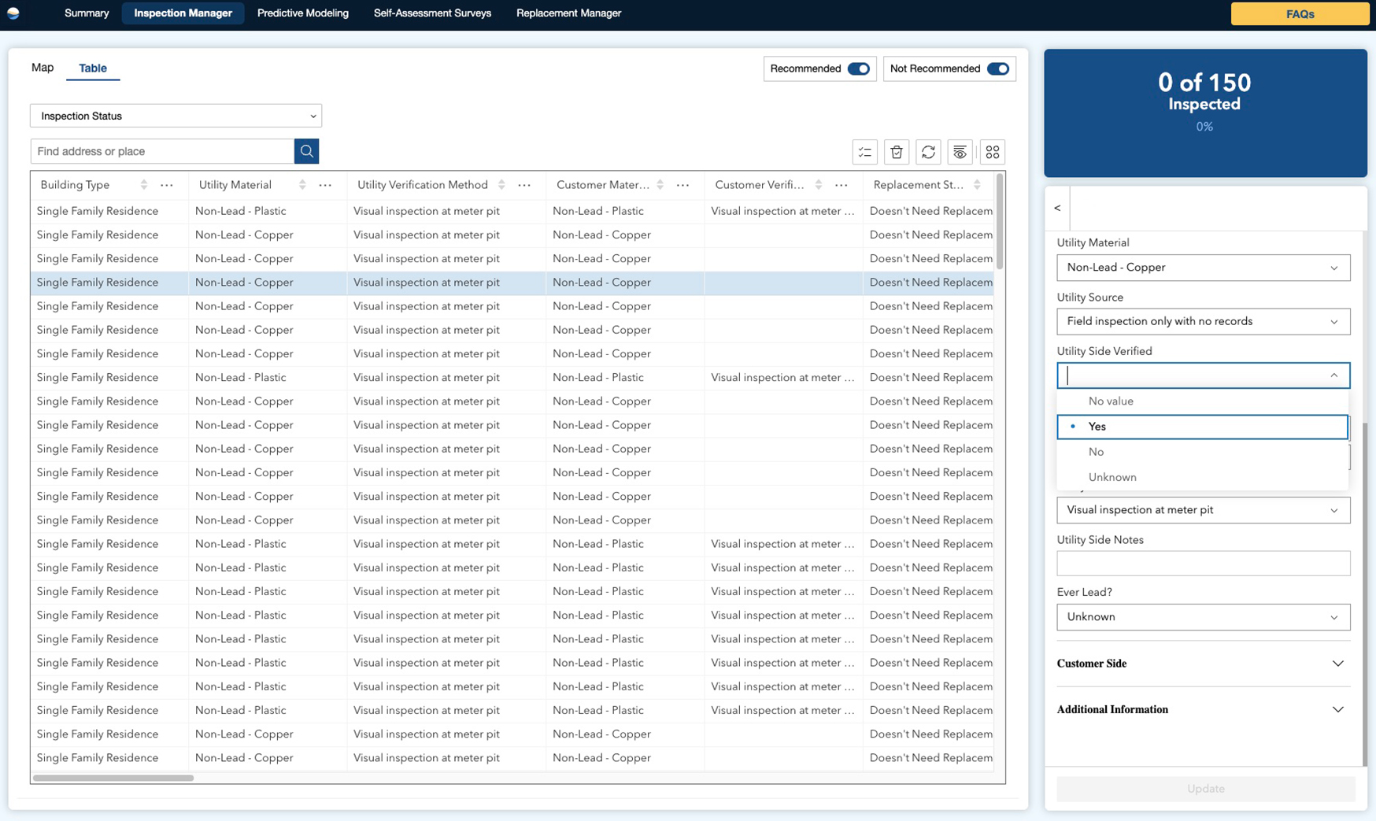Refresh the table data

pos(928,151)
